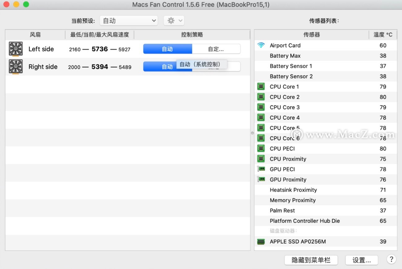Click the 传感器 column header
The width and height of the screenshot is (402, 269).
[311, 35]
